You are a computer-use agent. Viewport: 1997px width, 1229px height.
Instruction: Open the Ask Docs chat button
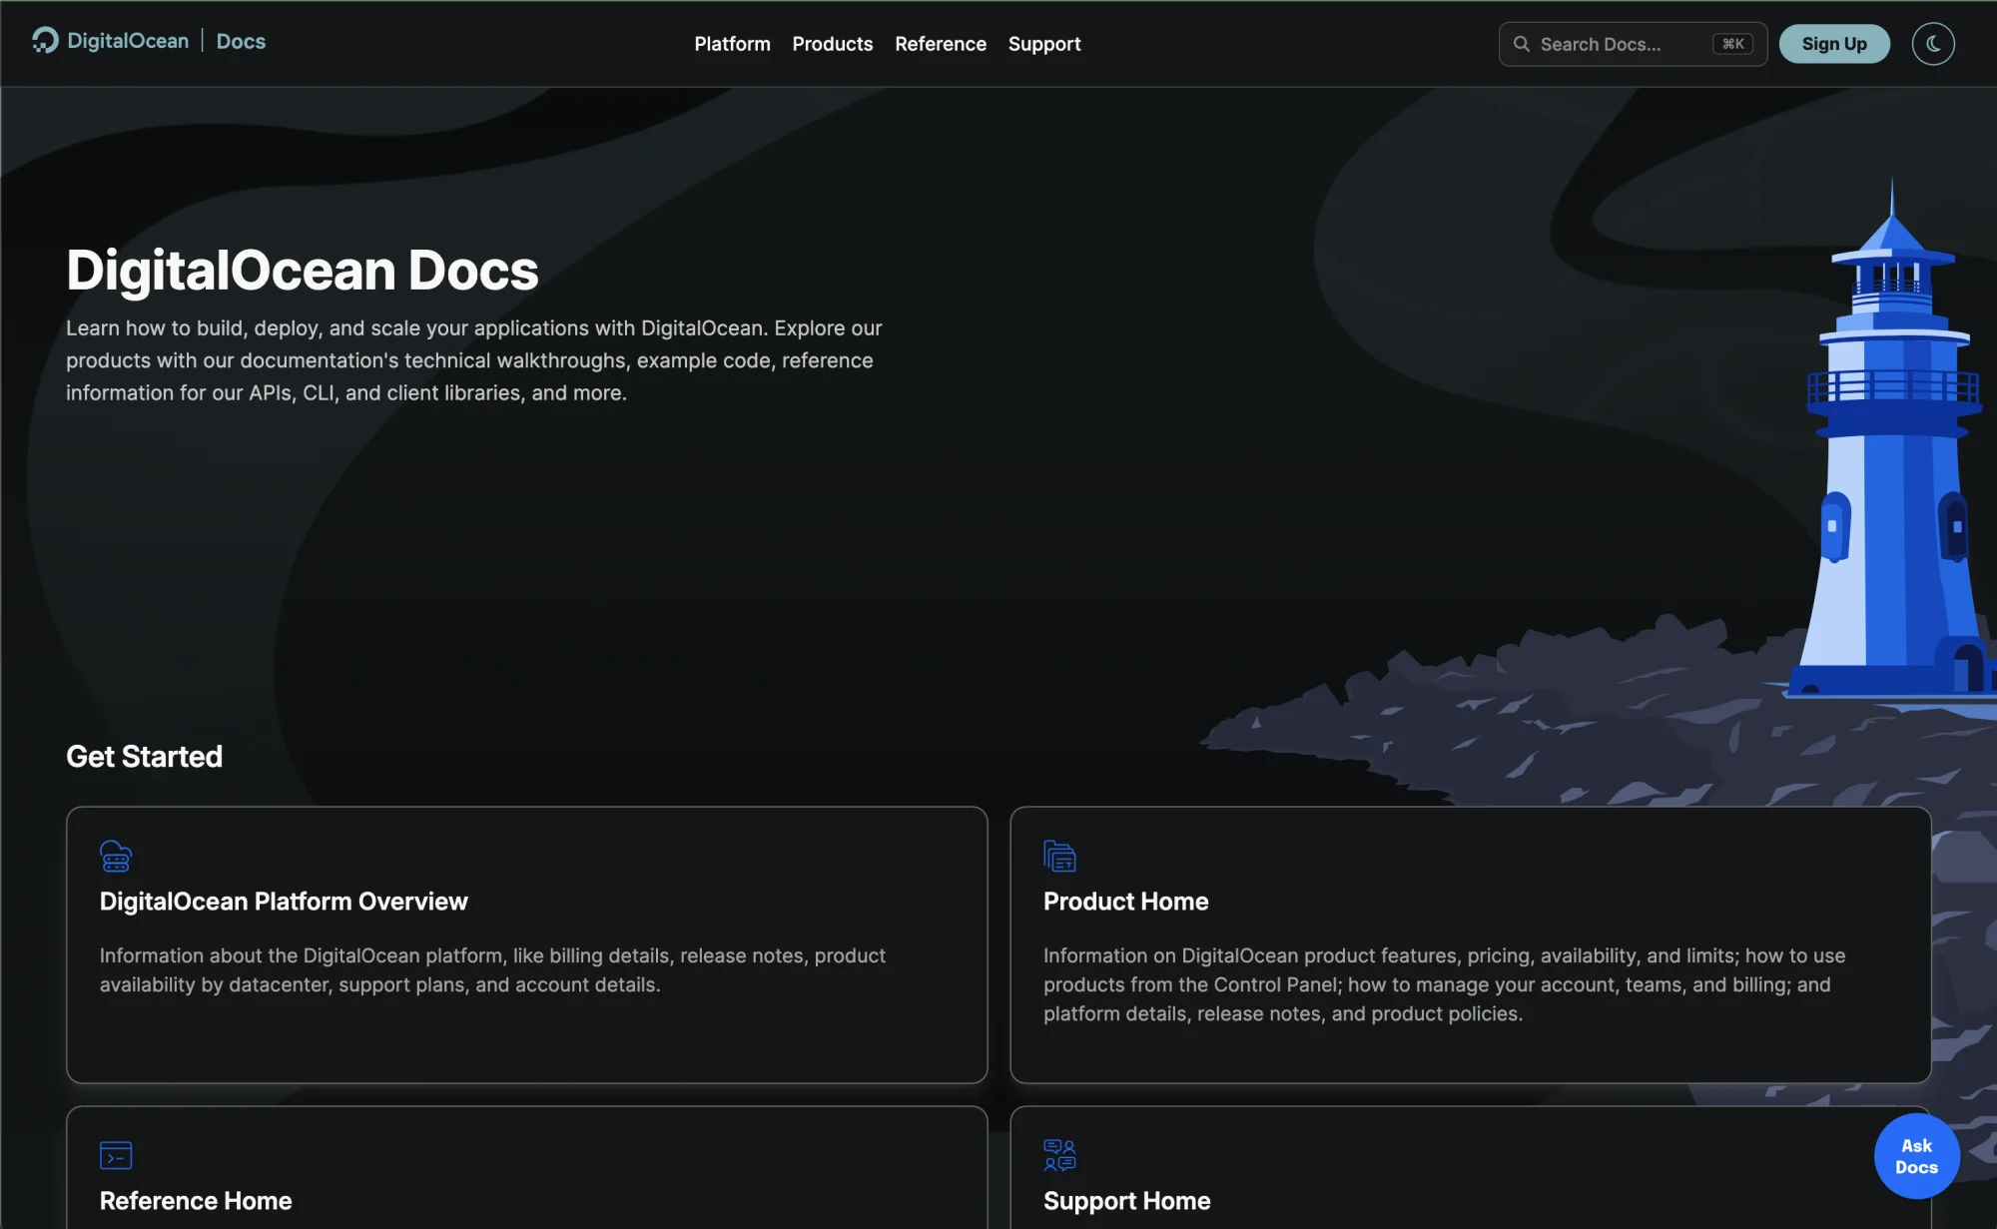[x=1916, y=1156]
